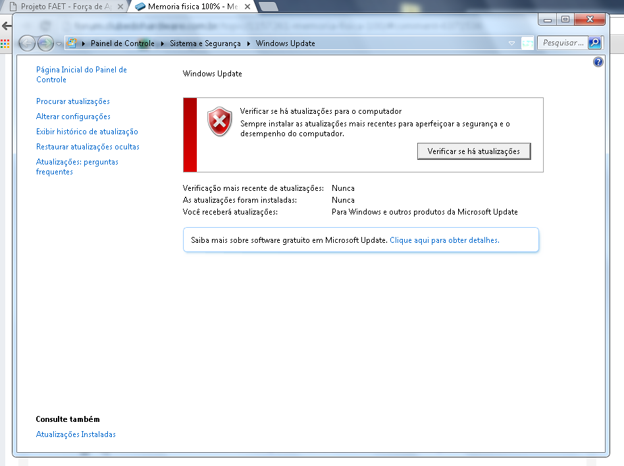Click the magnifier search icon
624x466 pixels.
595,43
